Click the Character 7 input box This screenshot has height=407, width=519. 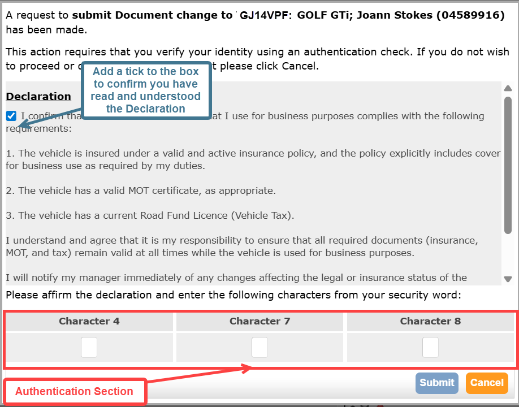(x=259, y=348)
